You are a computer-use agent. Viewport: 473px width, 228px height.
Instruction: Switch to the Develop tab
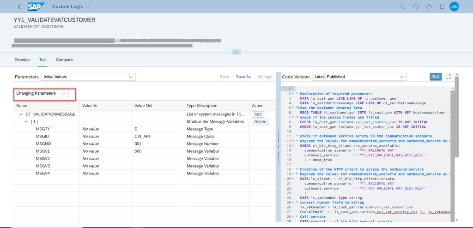click(22, 60)
